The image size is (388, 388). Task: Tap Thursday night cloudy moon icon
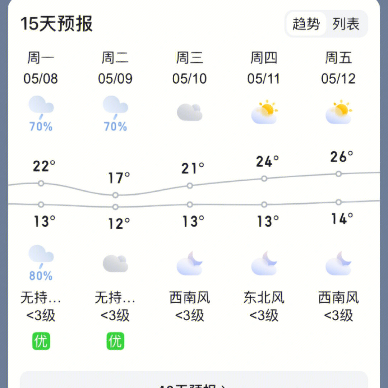(264, 263)
